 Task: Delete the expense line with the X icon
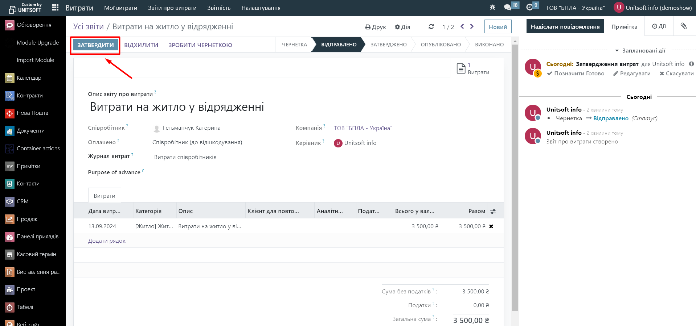point(491,226)
